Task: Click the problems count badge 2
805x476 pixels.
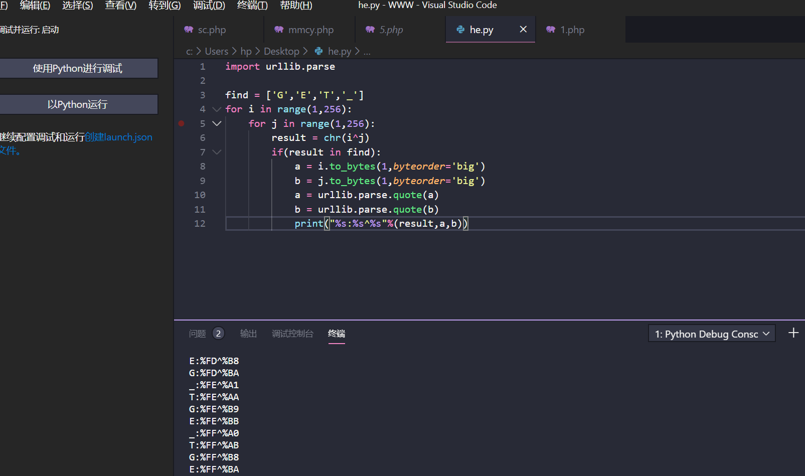Action: coord(218,334)
